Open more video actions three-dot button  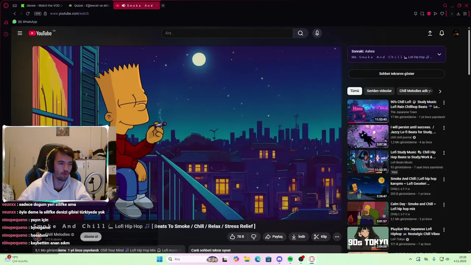(x=337, y=237)
